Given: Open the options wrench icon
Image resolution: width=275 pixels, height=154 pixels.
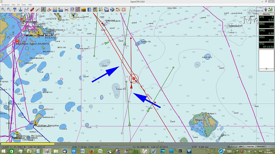Looking at the screenshot, I should click(38, 10).
